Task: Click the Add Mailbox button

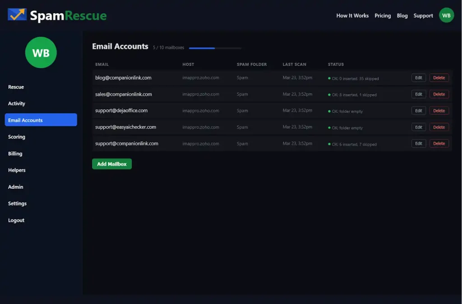Action: pyautogui.click(x=112, y=164)
